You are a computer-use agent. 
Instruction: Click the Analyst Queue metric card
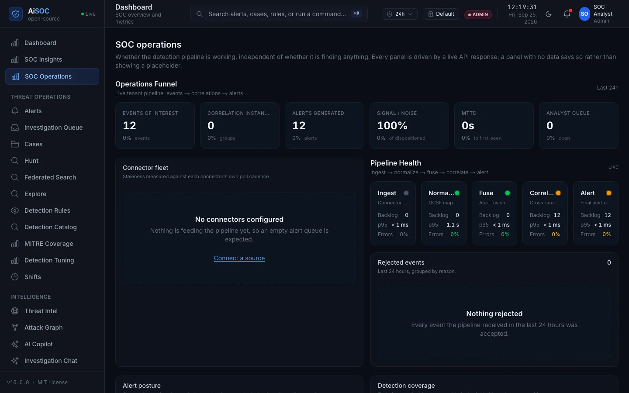point(579,126)
